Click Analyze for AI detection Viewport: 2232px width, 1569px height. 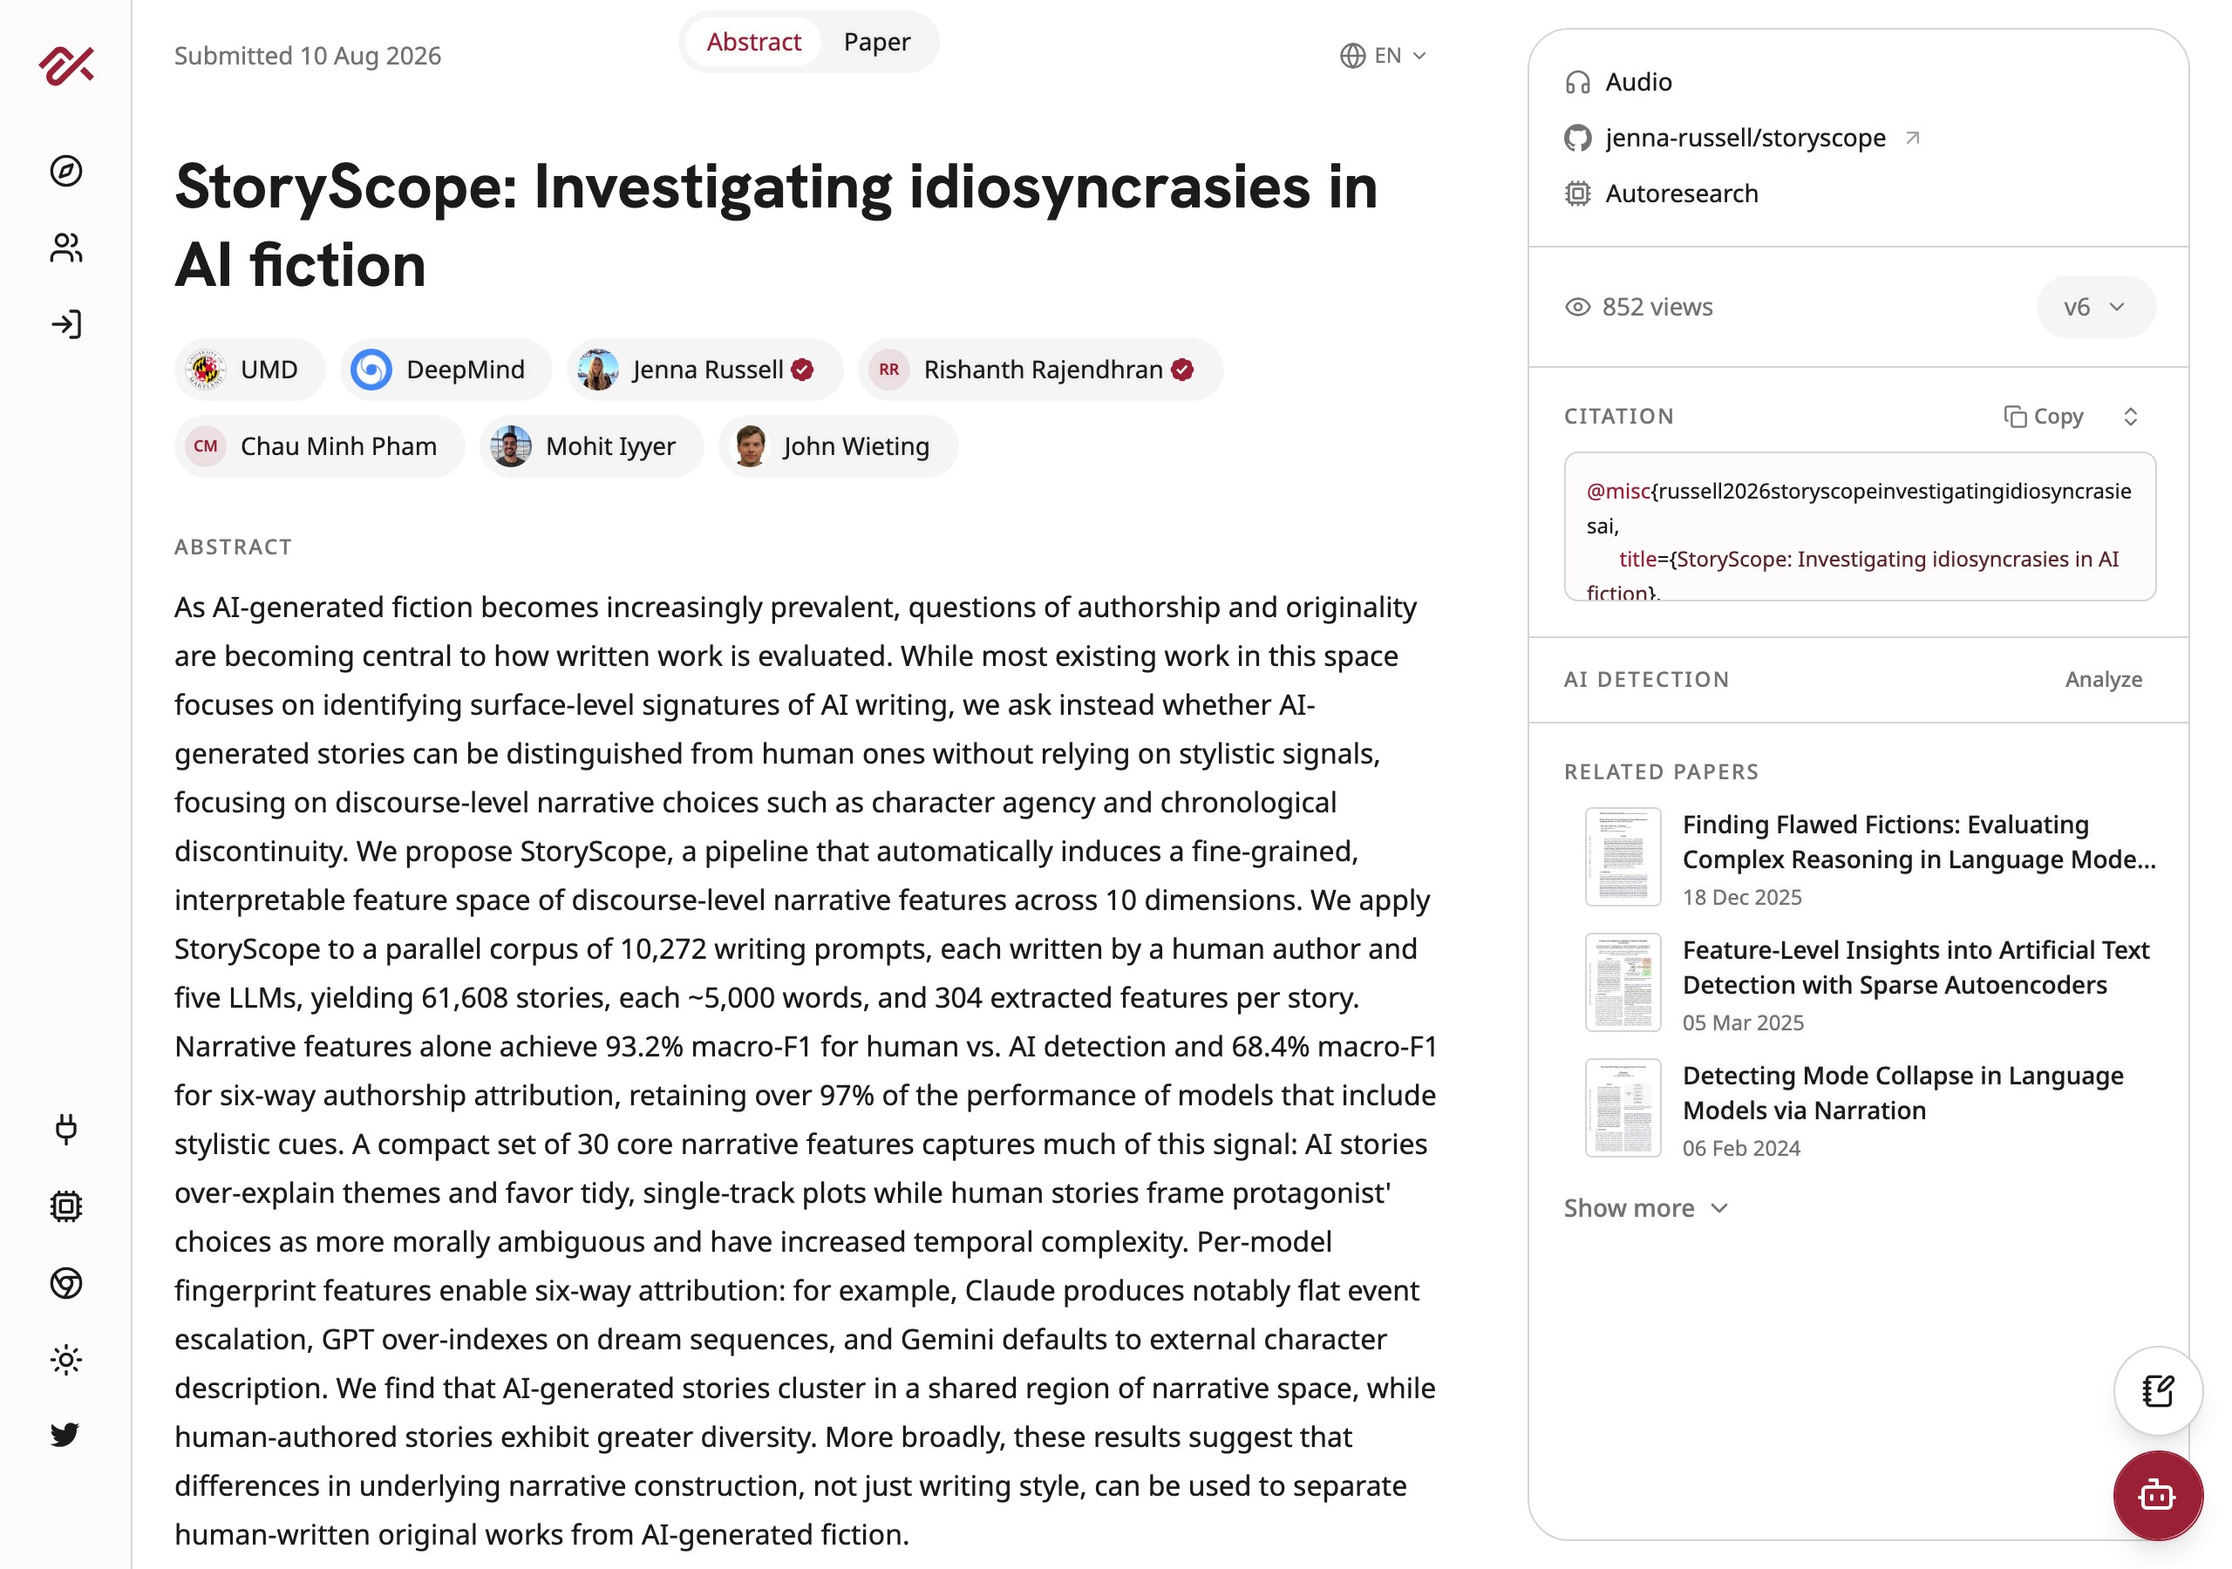(2104, 680)
